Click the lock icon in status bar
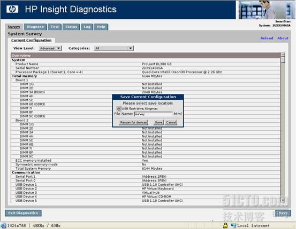Image resolution: width=296 pixels, height=229 pixels. 225,225
